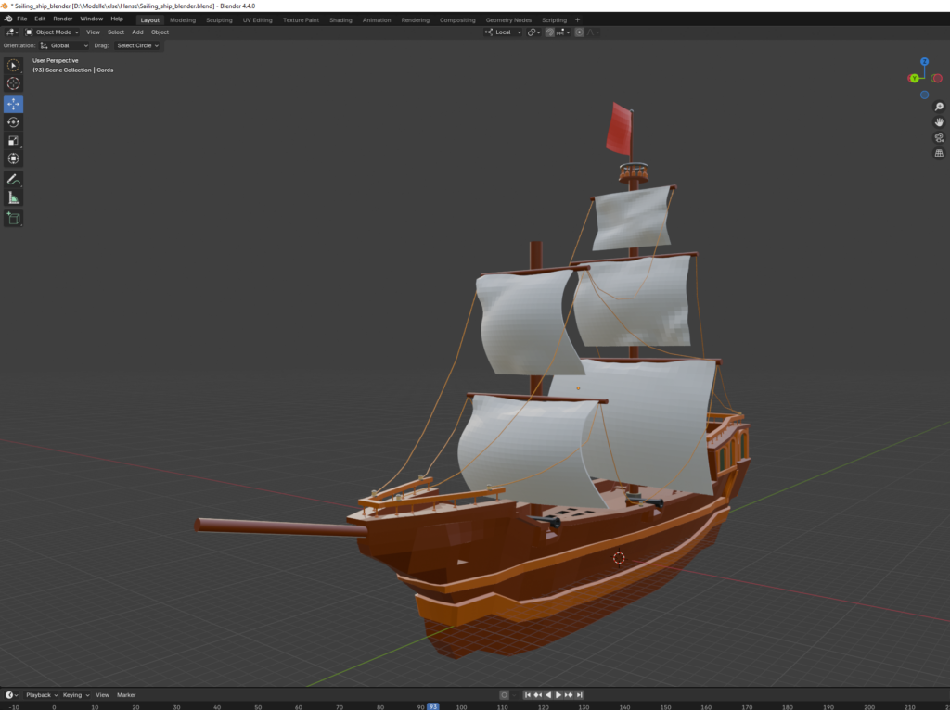This screenshot has height=710, width=950.
Task: Select the Cursor tool in the toolbar
Action: coord(13,83)
